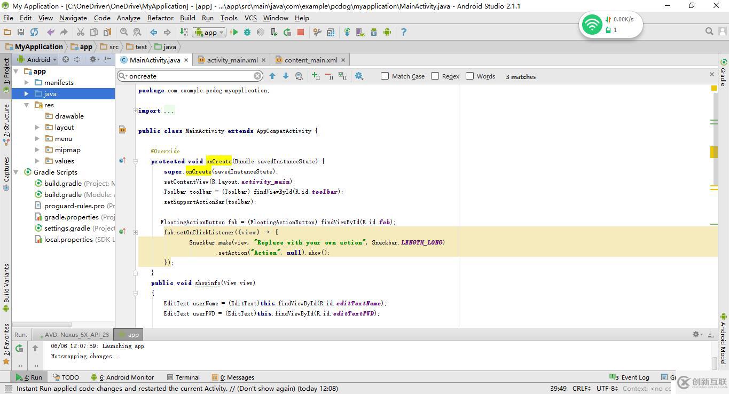This screenshot has height=394, width=729.
Task: Click MyApplication breadcrumb in navigation bar
Action: (x=34, y=46)
